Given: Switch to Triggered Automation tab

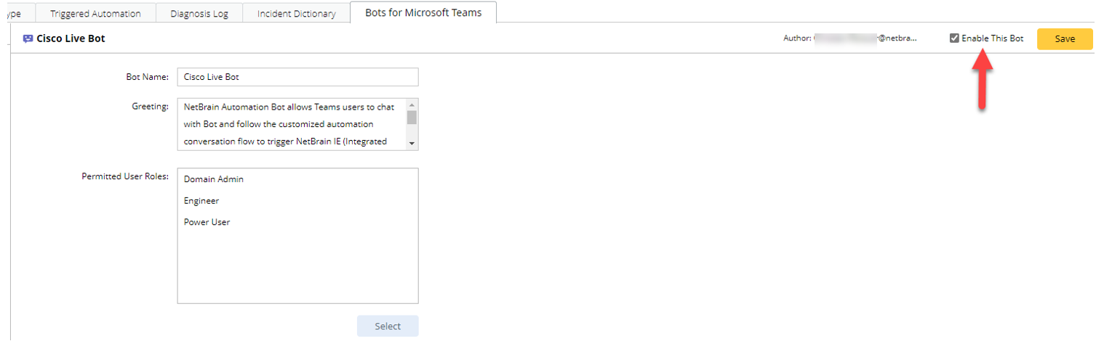Looking at the screenshot, I should coord(95,13).
